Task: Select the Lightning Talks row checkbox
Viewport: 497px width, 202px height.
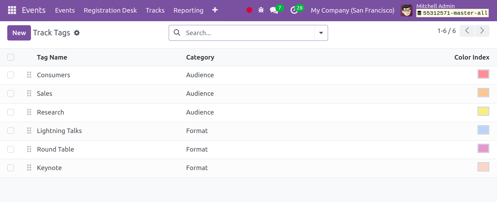Action: pos(11,131)
